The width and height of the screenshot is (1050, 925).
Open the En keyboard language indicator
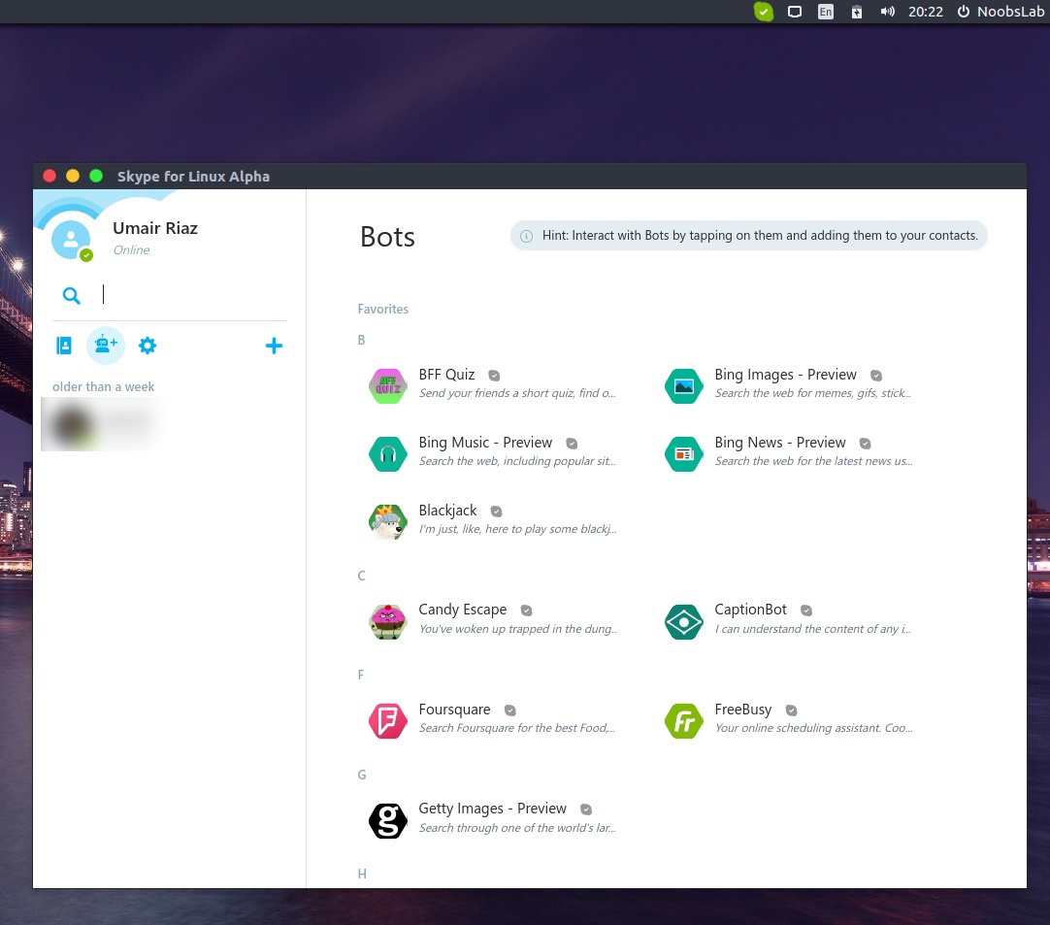pos(826,12)
